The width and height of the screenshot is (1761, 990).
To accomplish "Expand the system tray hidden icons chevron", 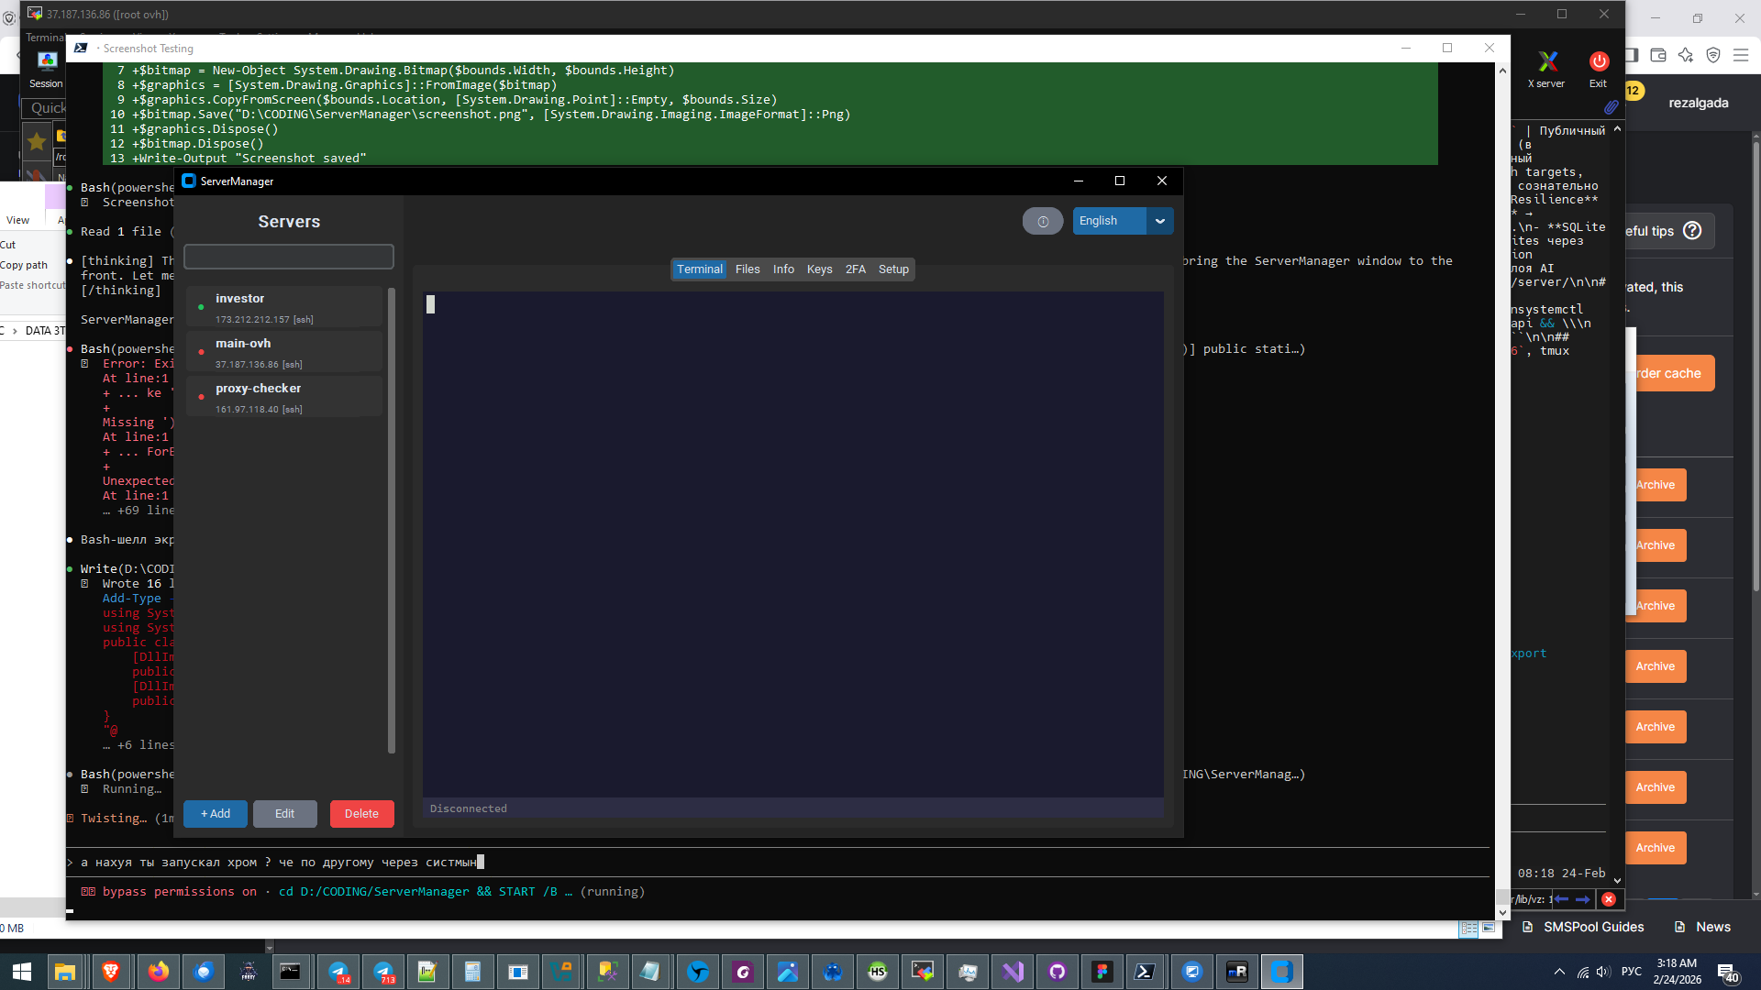I will (1559, 972).
